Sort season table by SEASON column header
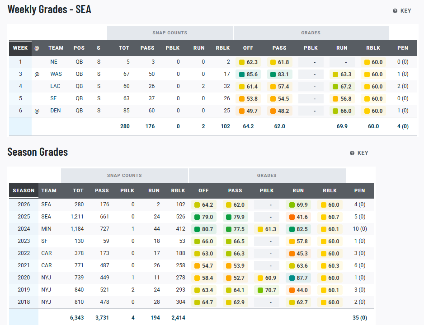Viewport: 424px width, 325px height. (x=24, y=190)
